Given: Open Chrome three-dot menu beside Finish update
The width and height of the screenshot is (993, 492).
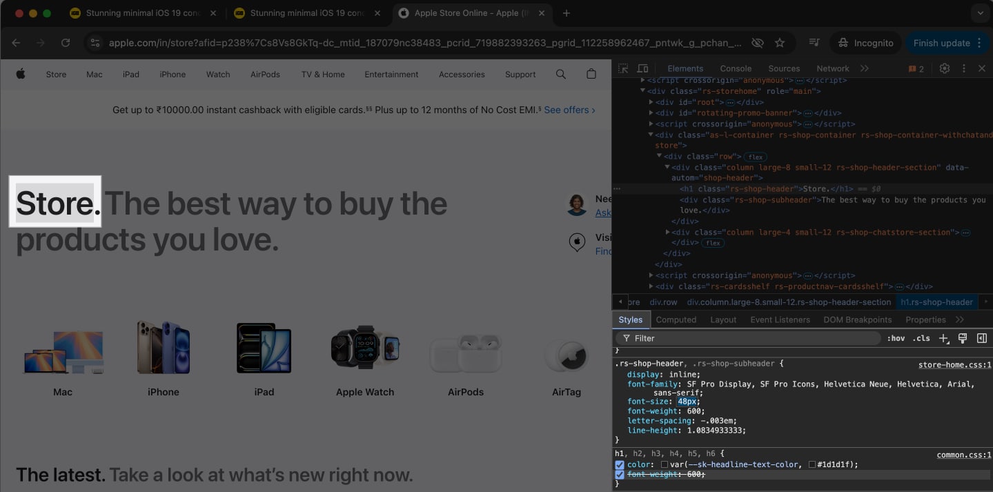Looking at the screenshot, I should pos(979,43).
